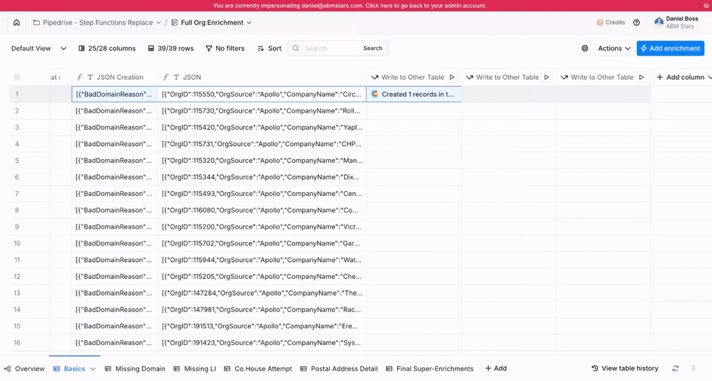
Task: Run the last Write to Other Table column
Action: point(641,77)
